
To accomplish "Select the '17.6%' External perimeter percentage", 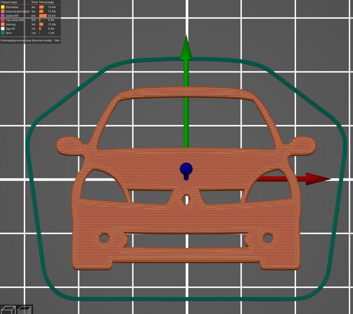I will [52, 11].
